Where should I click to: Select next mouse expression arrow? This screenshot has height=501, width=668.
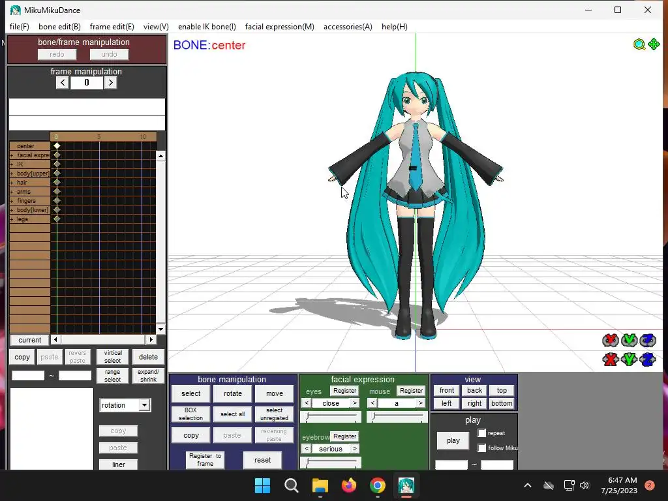tap(421, 402)
